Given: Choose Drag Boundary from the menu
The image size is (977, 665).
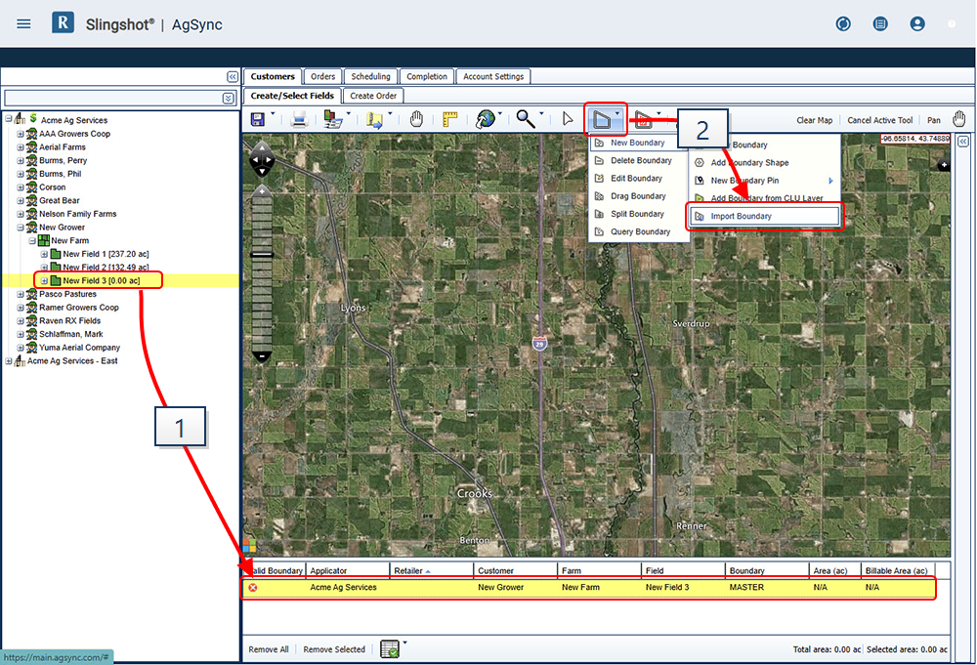Looking at the screenshot, I should [x=639, y=196].
